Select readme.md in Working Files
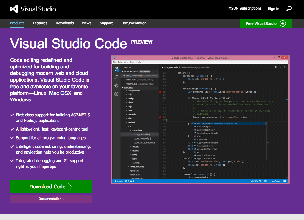 coord(140,84)
